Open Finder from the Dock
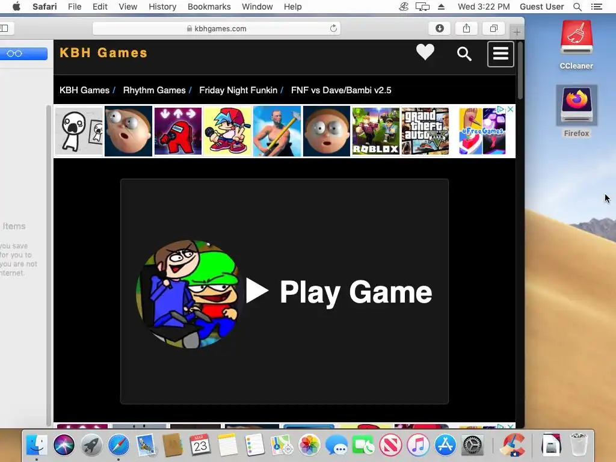This screenshot has height=462, width=616. pos(37,445)
